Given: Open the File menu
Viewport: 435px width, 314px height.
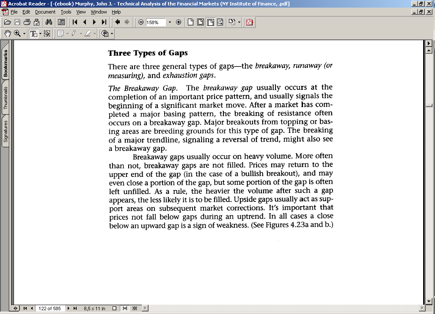Looking at the screenshot, I should click(x=14, y=12).
